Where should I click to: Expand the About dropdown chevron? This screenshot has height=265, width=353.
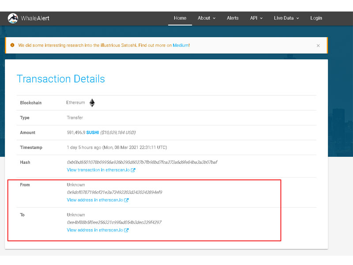[214, 18]
